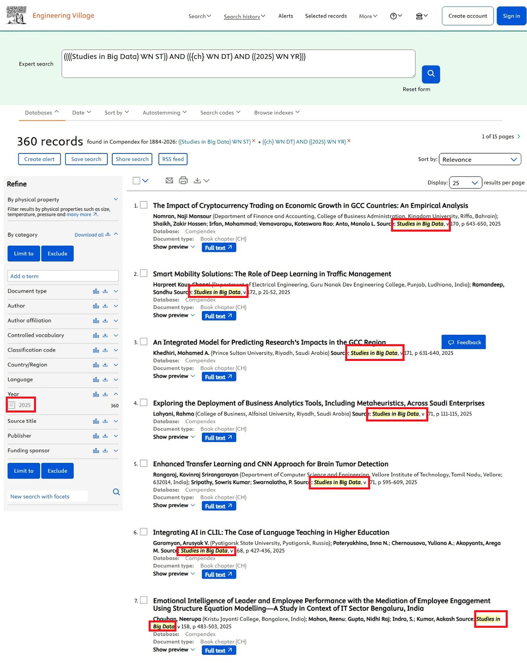Run search with the magnifier button
The width and height of the screenshot is (527, 663).
tap(431, 74)
